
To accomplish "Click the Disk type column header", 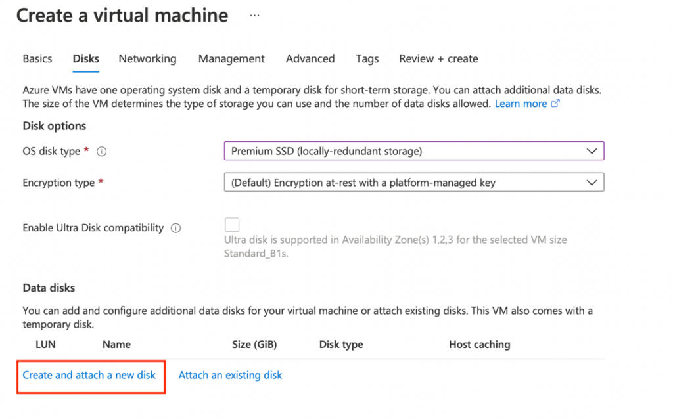I will [341, 344].
